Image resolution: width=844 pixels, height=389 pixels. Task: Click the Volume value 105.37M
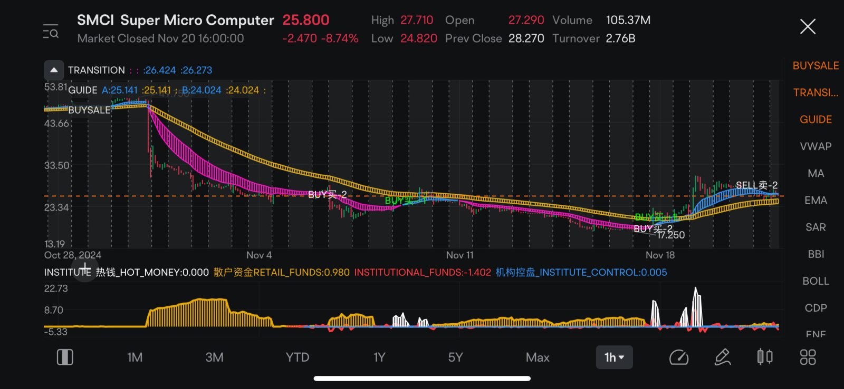pyautogui.click(x=628, y=20)
